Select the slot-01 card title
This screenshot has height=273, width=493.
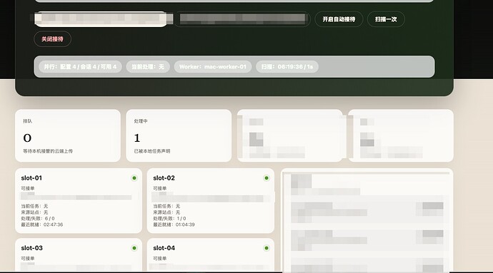click(31, 178)
